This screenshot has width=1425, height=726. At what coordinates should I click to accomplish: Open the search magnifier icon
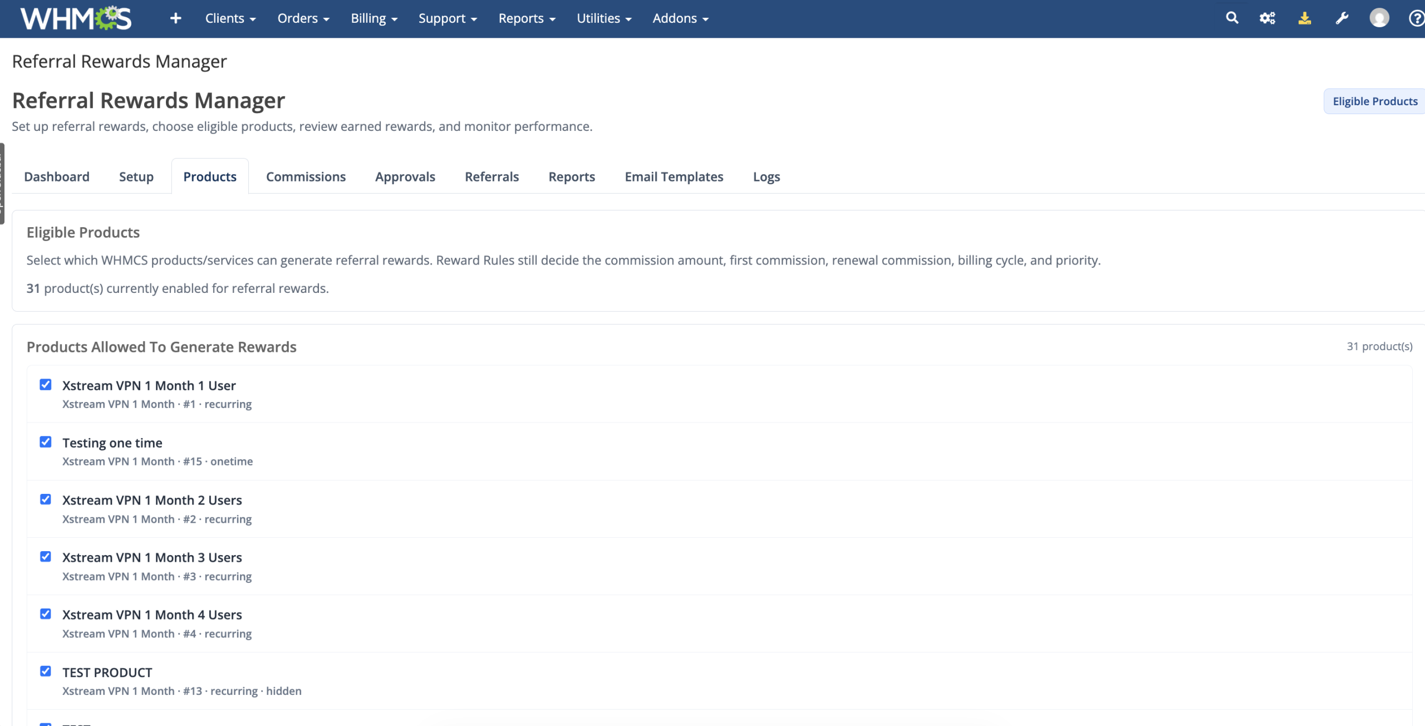click(x=1232, y=18)
